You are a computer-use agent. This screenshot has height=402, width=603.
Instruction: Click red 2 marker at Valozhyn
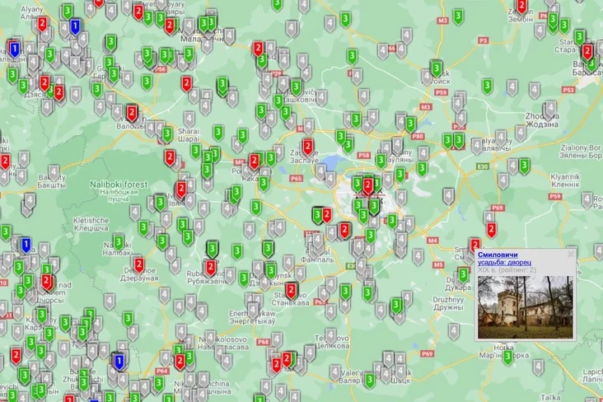click(x=132, y=112)
